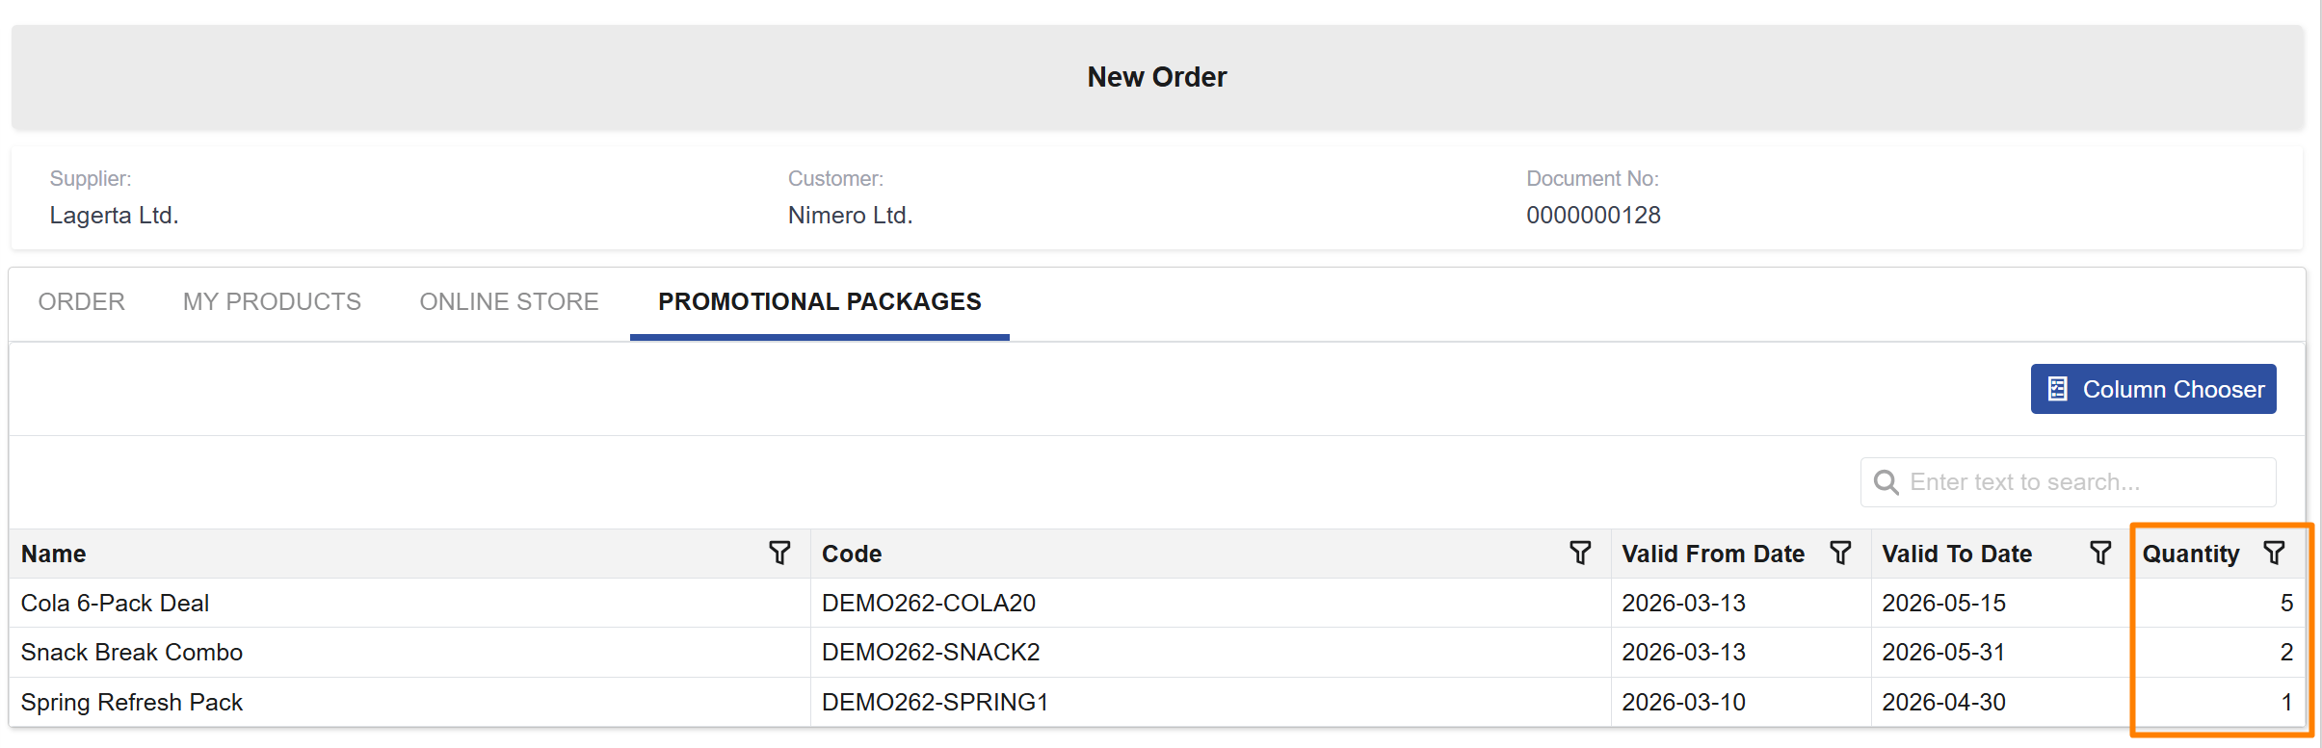Sort by the Code column header
Image resolution: width=2322 pixels, height=748 pixels.
852,554
